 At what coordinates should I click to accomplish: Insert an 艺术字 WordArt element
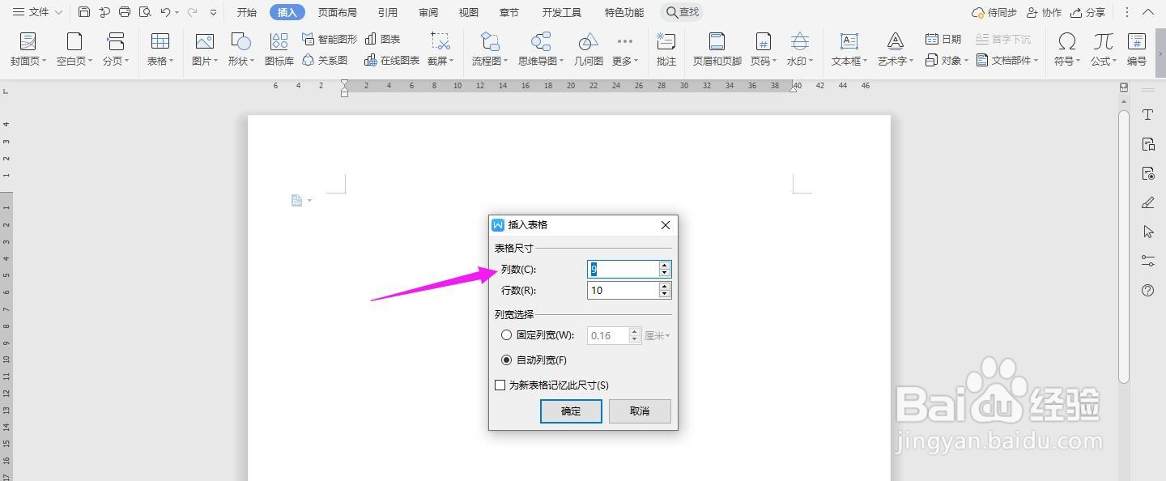(x=894, y=49)
